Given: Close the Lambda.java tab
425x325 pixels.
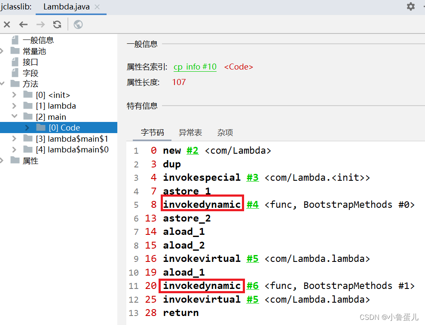Looking at the screenshot, I should tap(97, 7).
